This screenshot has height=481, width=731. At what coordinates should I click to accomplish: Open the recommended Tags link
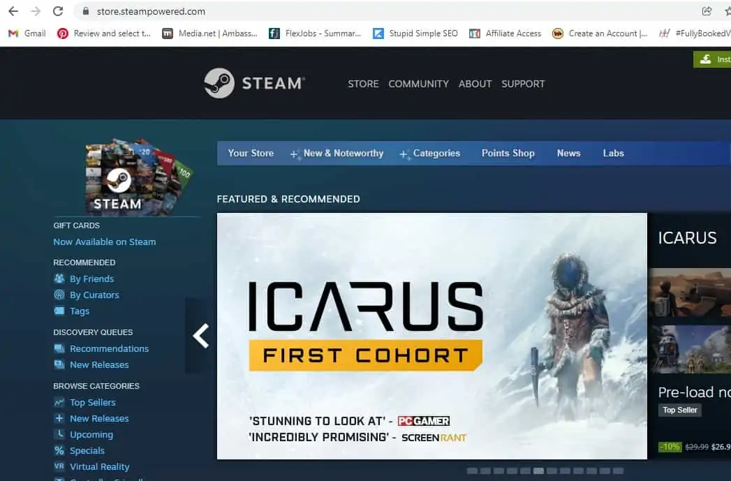click(80, 311)
